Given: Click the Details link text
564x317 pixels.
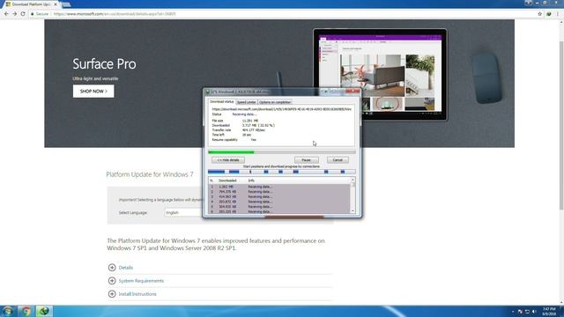Looking at the screenshot, I should click(x=125, y=268).
